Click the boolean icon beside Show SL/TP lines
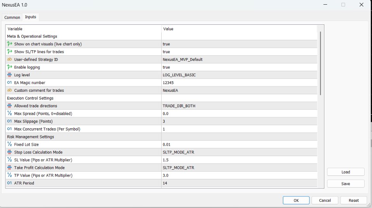 click(9, 52)
